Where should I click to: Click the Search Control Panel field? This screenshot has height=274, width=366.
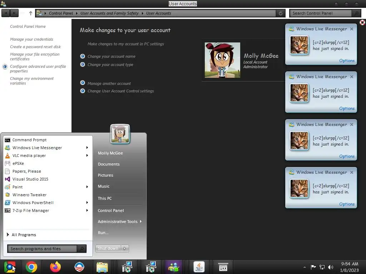[321, 13]
